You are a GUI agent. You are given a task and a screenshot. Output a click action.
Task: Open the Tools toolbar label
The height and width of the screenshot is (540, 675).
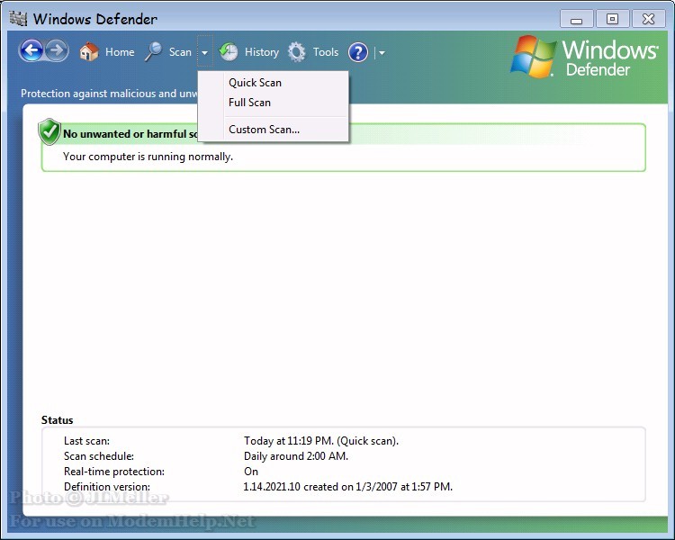point(326,52)
